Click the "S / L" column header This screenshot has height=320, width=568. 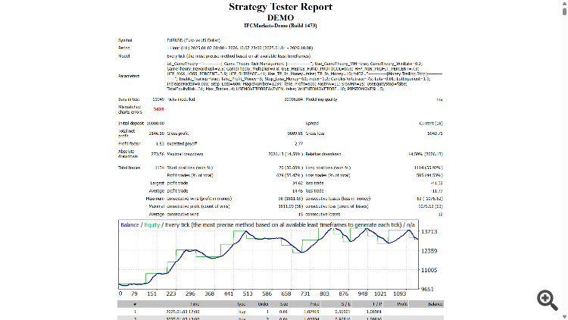coord(345,304)
